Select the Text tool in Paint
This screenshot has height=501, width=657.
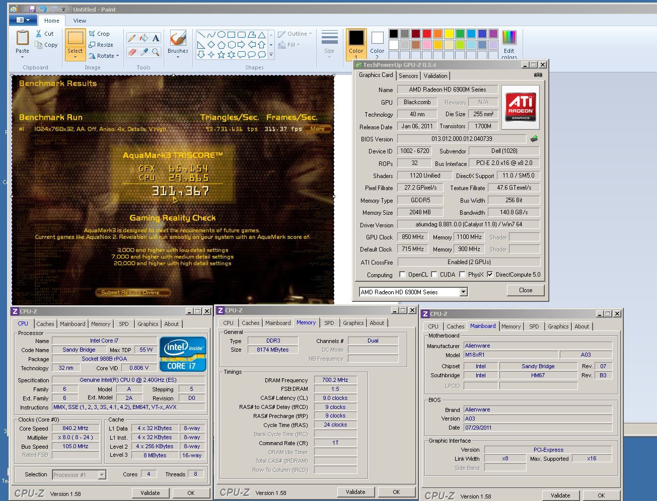[156, 38]
